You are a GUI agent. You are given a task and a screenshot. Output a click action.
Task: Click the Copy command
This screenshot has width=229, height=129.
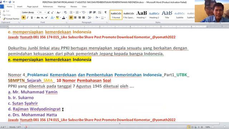[x=7, y=15]
